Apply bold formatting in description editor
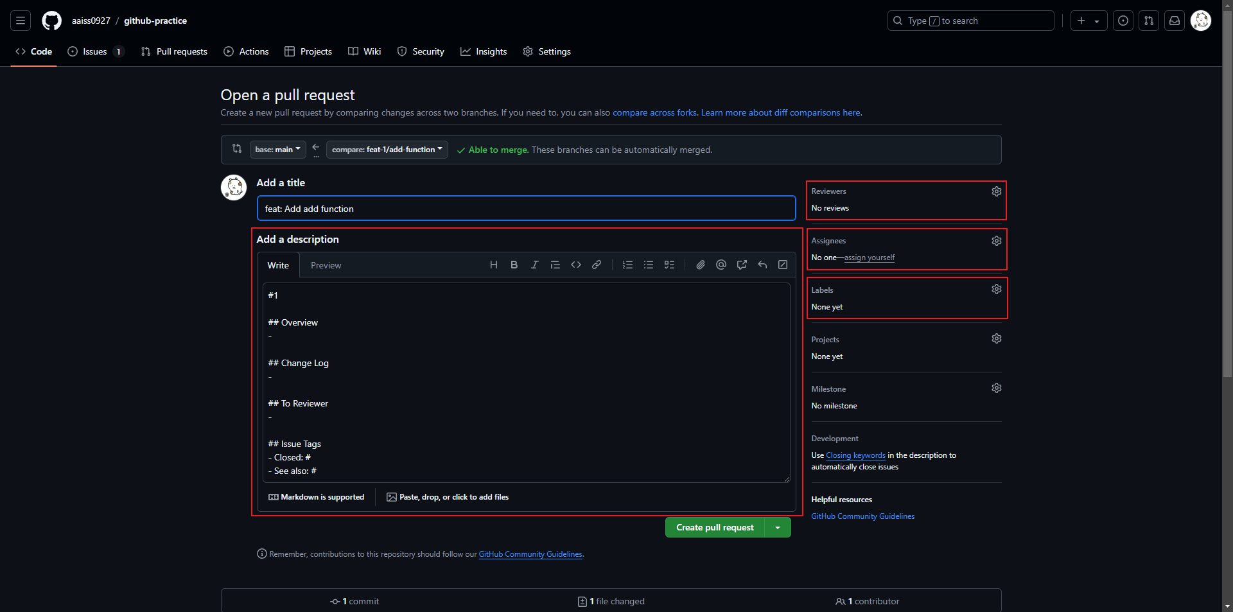Screen dimensions: 1233x612 coord(514,265)
